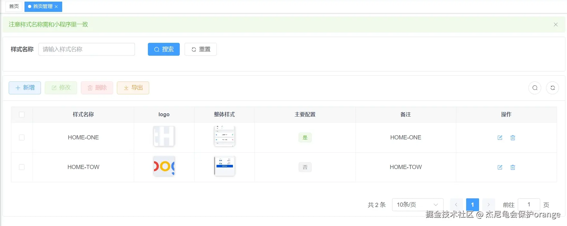Delete the HOME-ONE row with trash icon
Image resolution: width=567 pixels, height=226 pixels.
click(513, 137)
